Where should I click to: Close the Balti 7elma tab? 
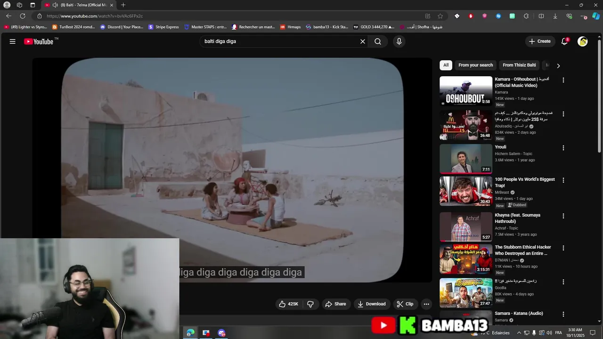coord(112,5)
